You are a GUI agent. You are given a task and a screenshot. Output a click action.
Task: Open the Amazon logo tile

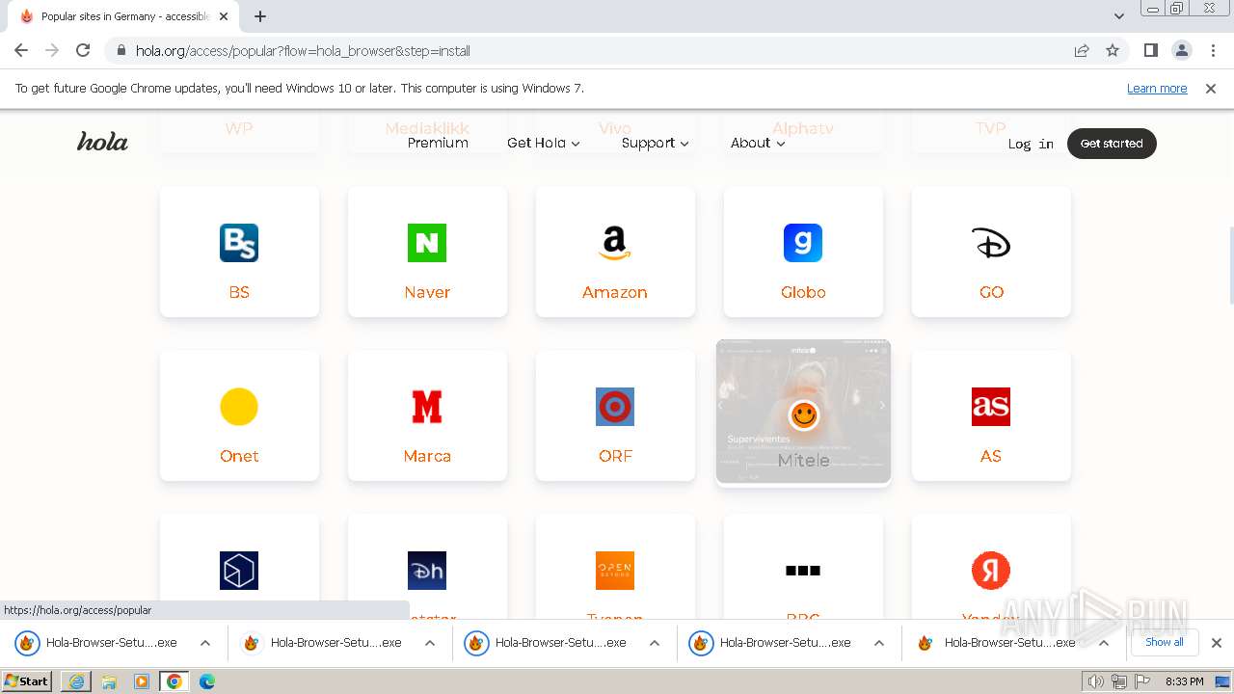[615, 243]
